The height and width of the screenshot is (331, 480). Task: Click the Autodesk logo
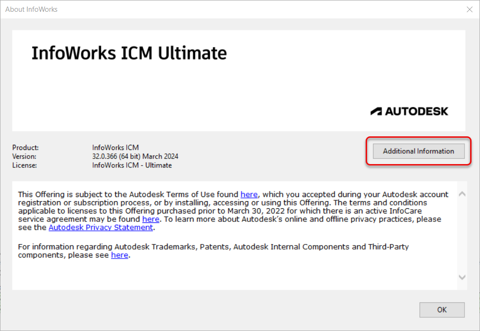(409, 111)
